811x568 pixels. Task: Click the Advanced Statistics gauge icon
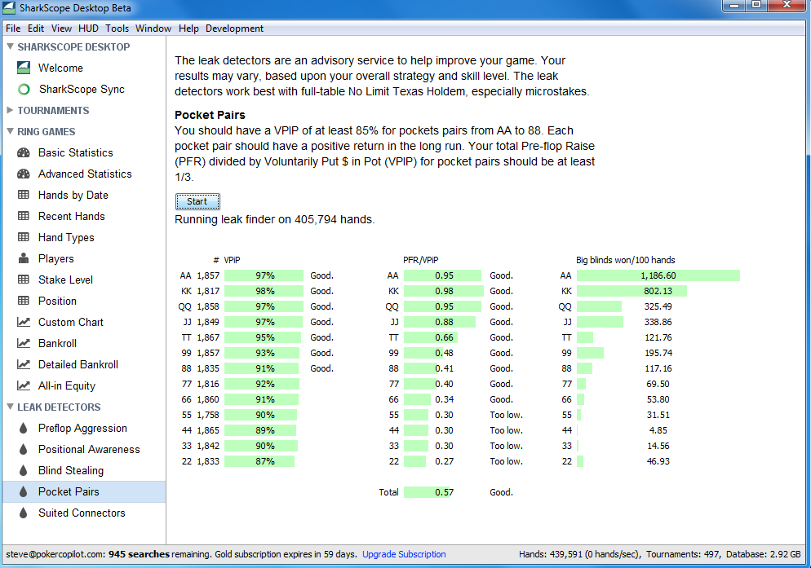24,174
